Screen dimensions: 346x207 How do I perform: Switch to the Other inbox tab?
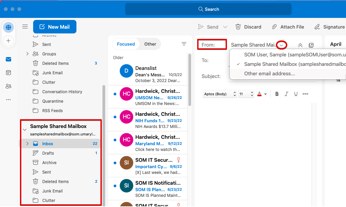coord(150,44)
